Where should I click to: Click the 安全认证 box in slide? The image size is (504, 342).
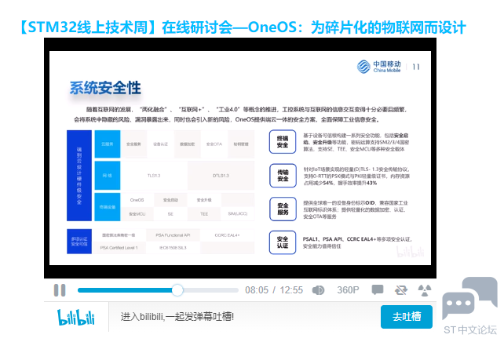[x=283, y=242]
